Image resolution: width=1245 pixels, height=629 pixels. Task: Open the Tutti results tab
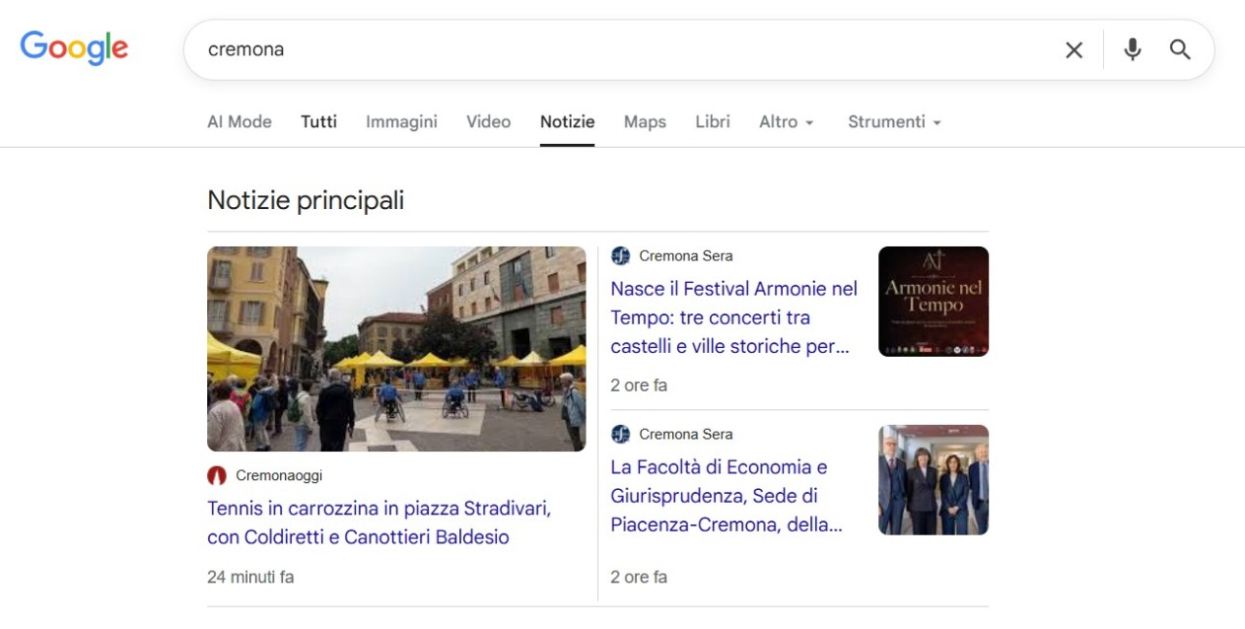tap(319, 122)
